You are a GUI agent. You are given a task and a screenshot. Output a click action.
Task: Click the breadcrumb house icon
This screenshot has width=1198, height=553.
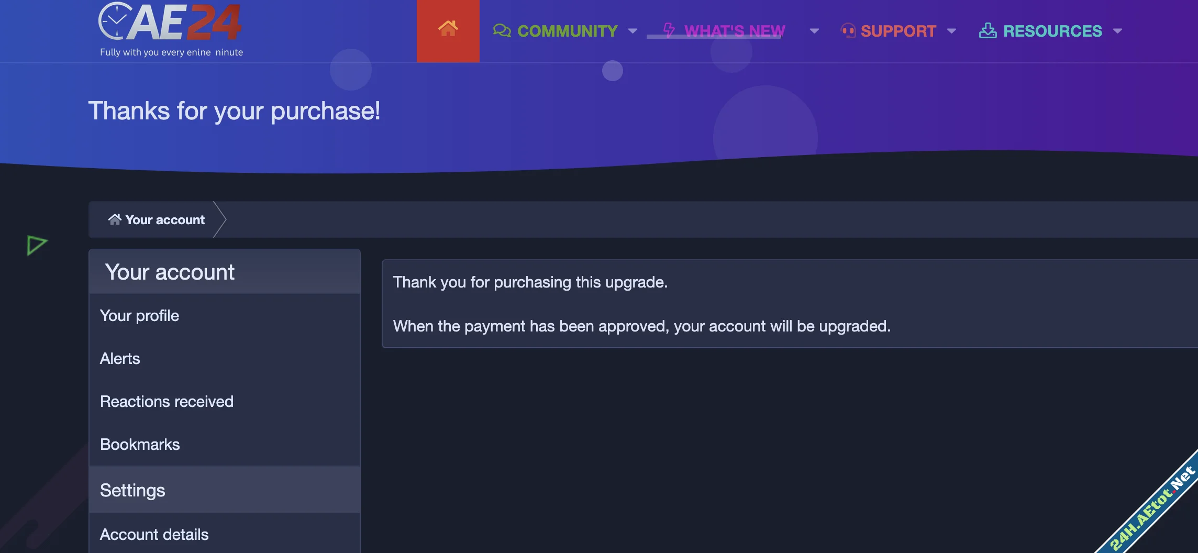point(114,219)
